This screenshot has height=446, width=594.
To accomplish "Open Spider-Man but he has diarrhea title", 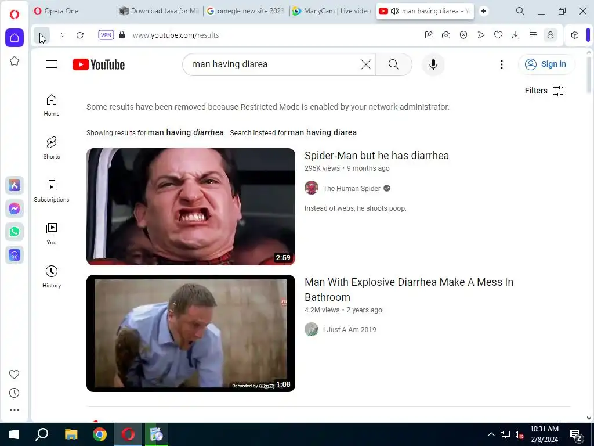I will (x=376, y=156).
